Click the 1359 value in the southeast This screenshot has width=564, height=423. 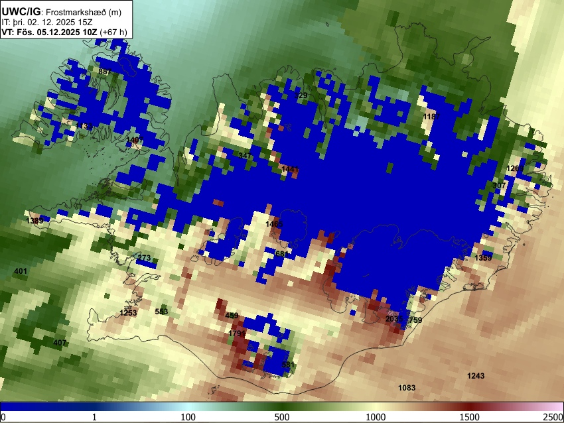[483, 258]
